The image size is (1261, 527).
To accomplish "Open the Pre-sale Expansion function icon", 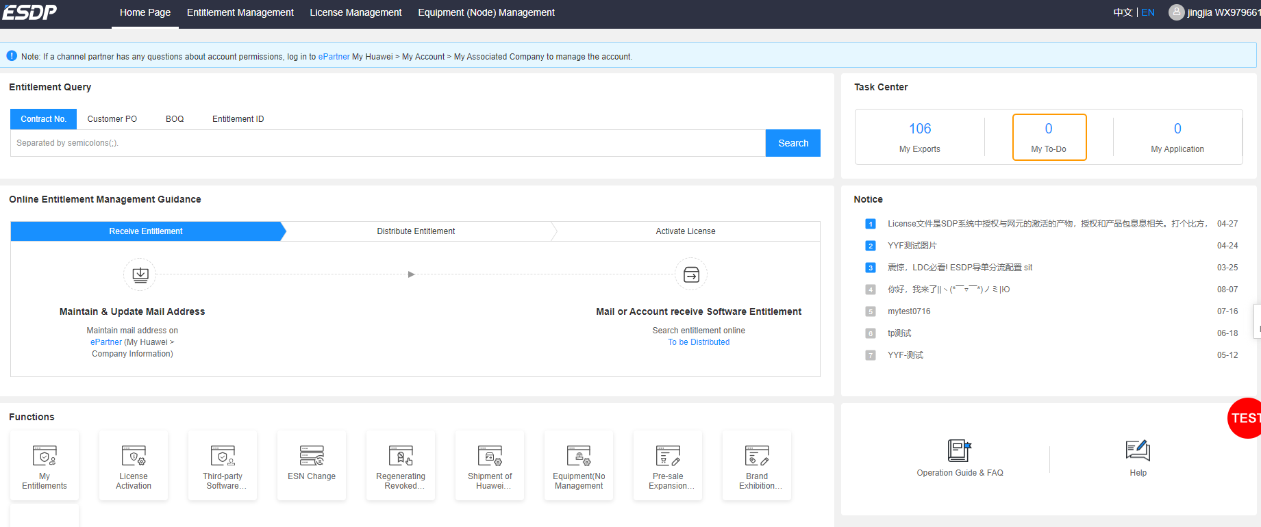I will [x=668, y=457].
